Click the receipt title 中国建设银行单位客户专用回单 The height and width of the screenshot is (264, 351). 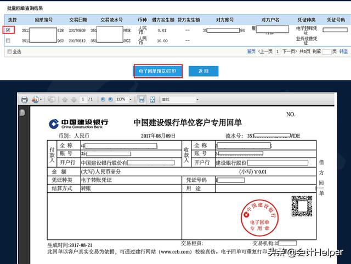188,123
